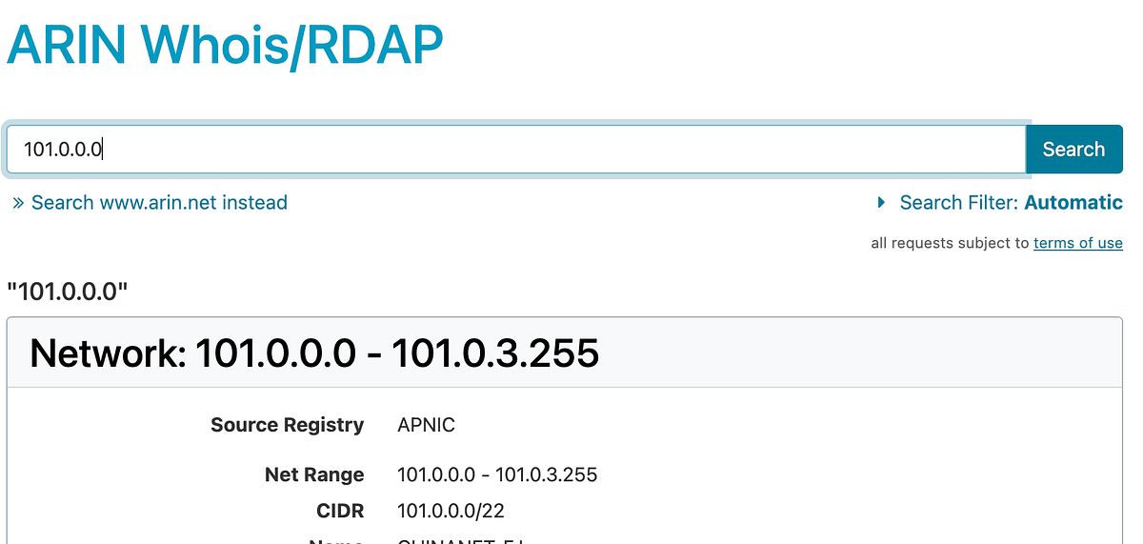Click the Net Range label
This screenshot has width=1143, height=544.
[314, 474]
